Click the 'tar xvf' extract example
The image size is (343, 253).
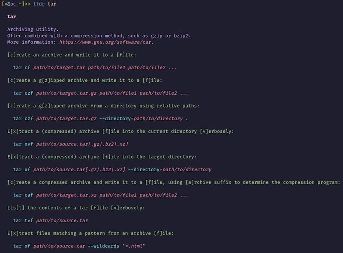(x=71, y=144)
